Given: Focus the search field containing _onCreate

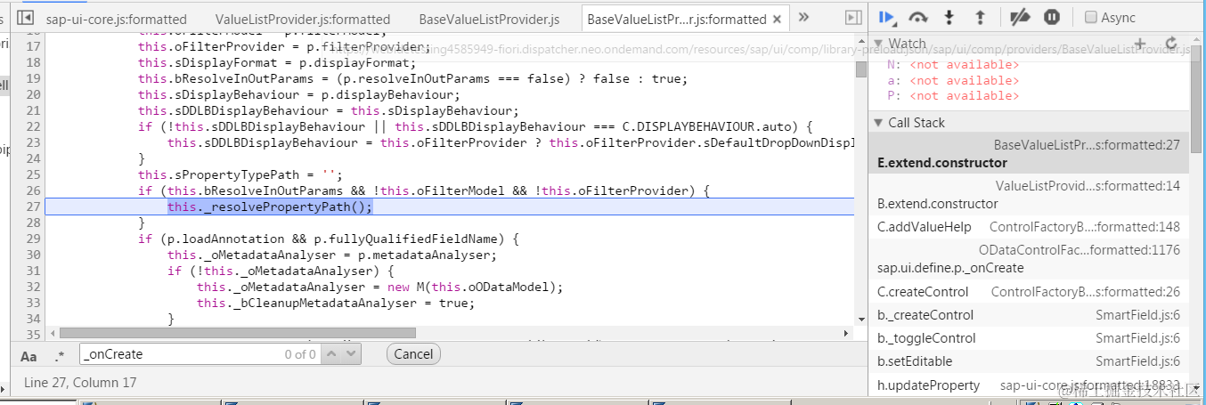Looking at the screenshot, I should pyautogui.click(x=199, y=354).
